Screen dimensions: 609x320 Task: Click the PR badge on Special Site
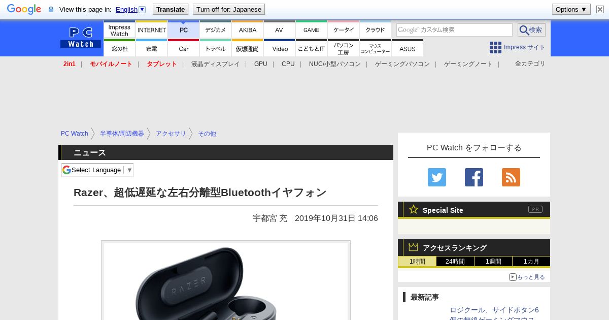tap(535, 209)
